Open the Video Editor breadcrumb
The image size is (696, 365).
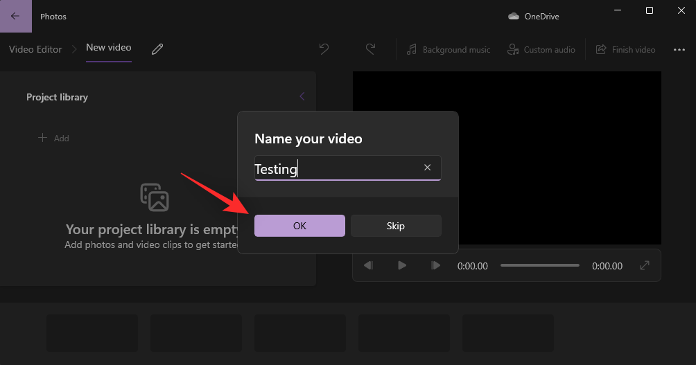[35, 49]
